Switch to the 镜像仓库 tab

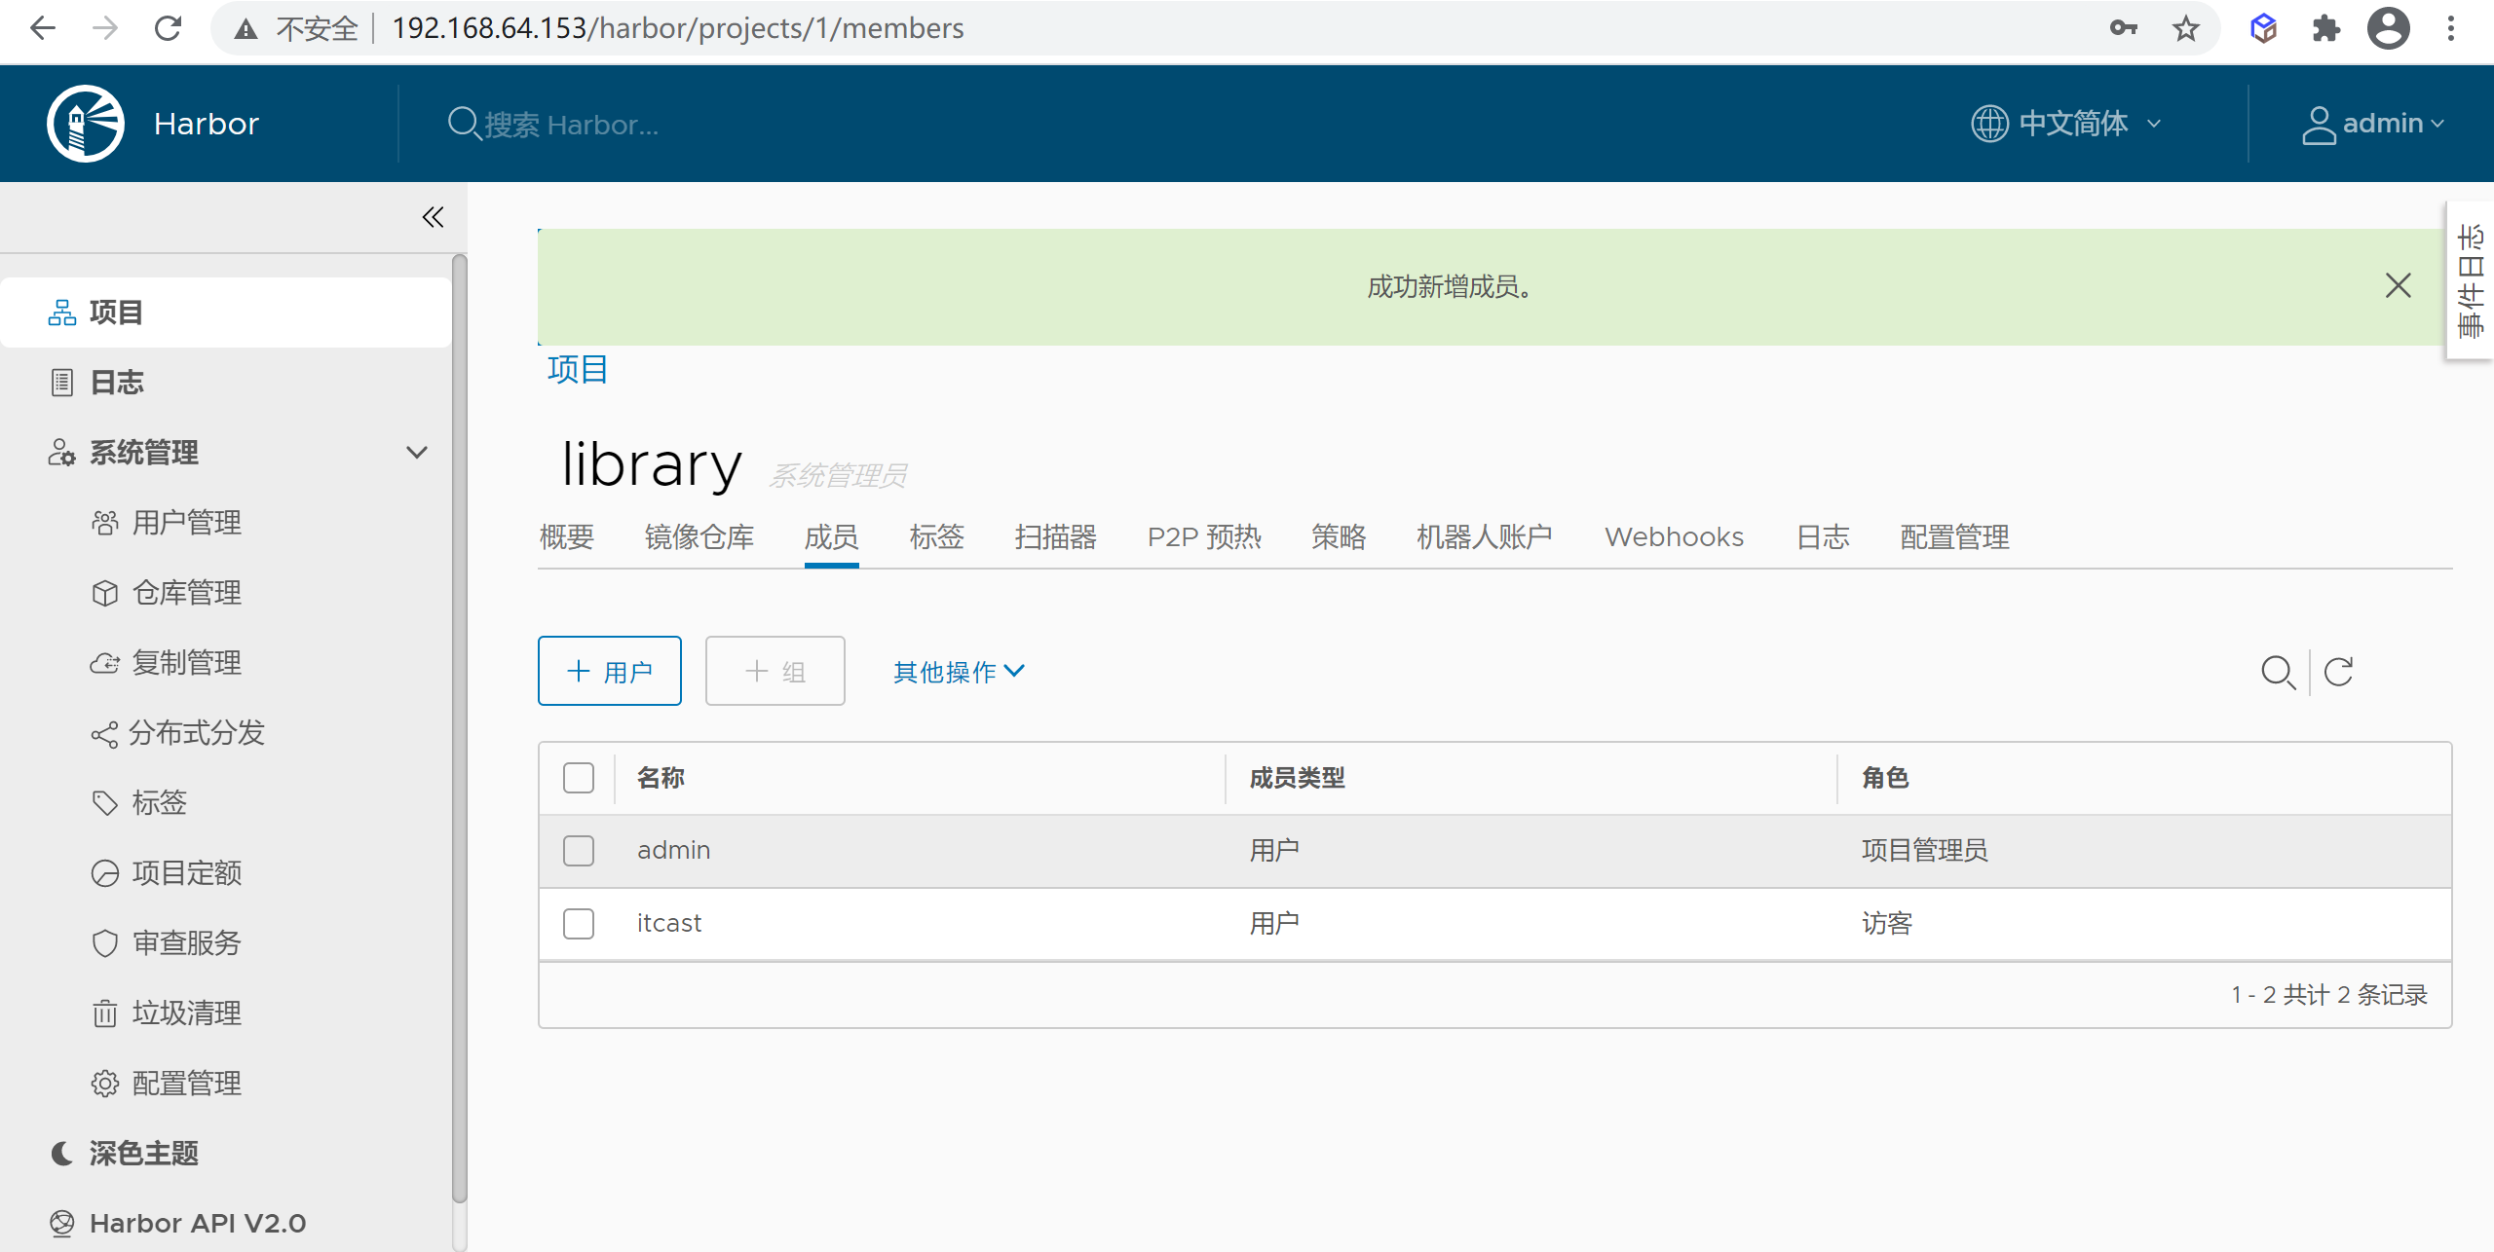[x=699, y=536]
